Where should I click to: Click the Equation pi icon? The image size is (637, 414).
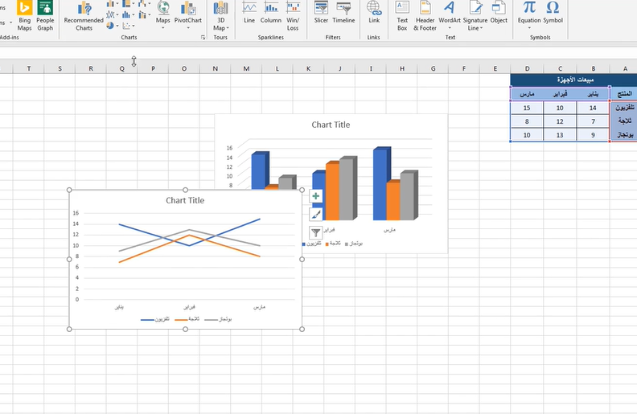[x=529, y=7]
